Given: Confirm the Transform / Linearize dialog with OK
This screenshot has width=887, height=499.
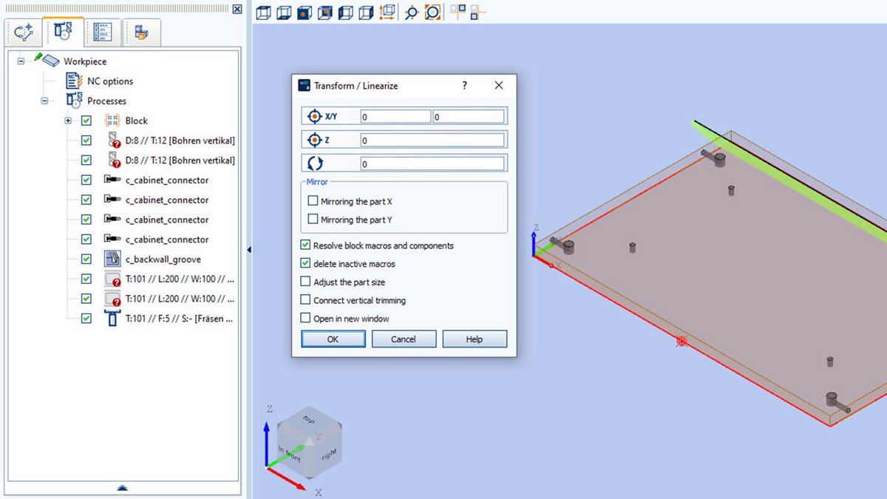Looking at the screenshot, I should tap(333, 339).
